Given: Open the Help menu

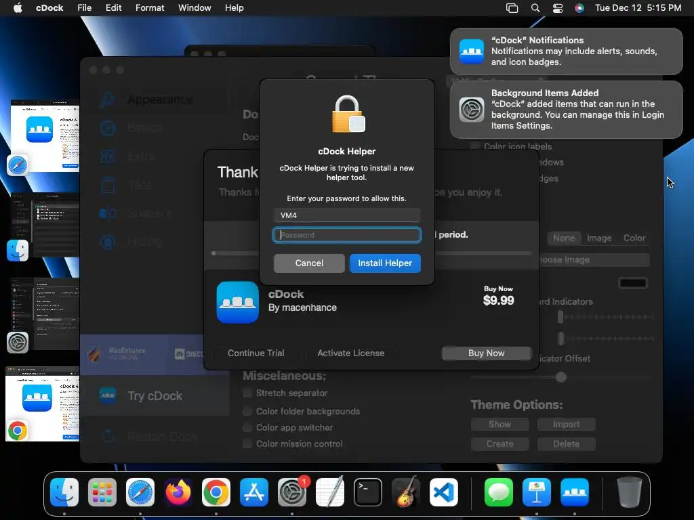Looking at the screenshot, I should pos(234,8).
